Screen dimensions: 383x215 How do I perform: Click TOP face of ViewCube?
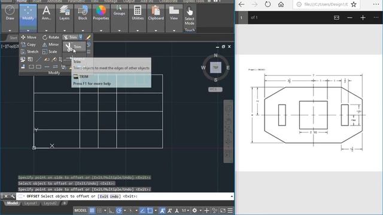pyautogui.click(x=215, y=67)
